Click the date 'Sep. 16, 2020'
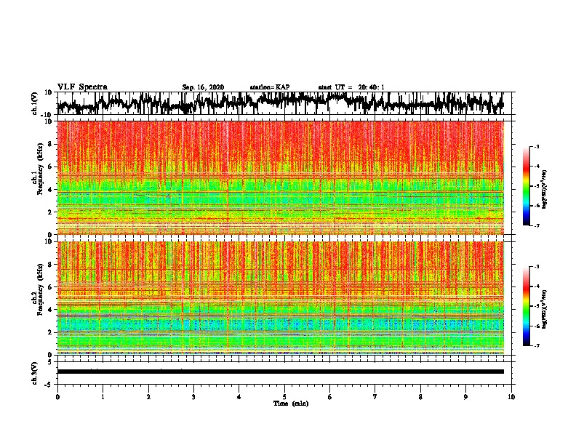Screen dimensions: 576x445 203,87
